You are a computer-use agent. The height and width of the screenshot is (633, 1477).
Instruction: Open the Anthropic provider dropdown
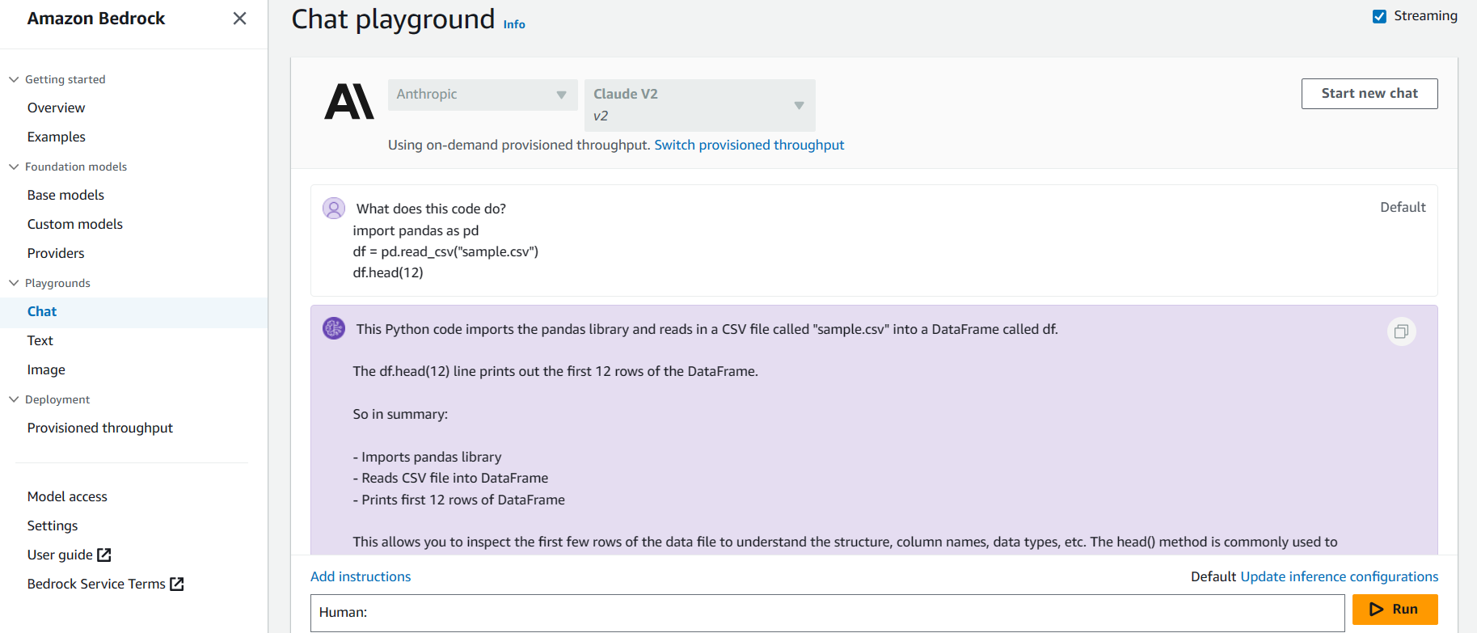[x=483, y=95]
